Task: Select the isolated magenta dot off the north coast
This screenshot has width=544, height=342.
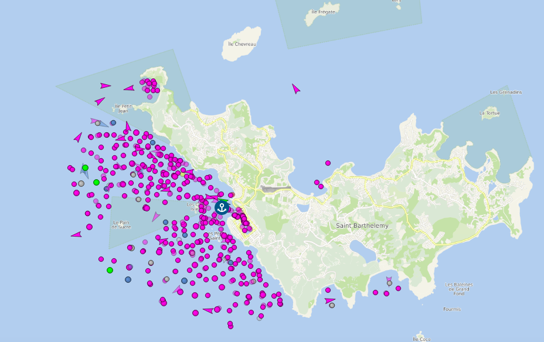Action: pyautogui.click(x=328, y=163)
